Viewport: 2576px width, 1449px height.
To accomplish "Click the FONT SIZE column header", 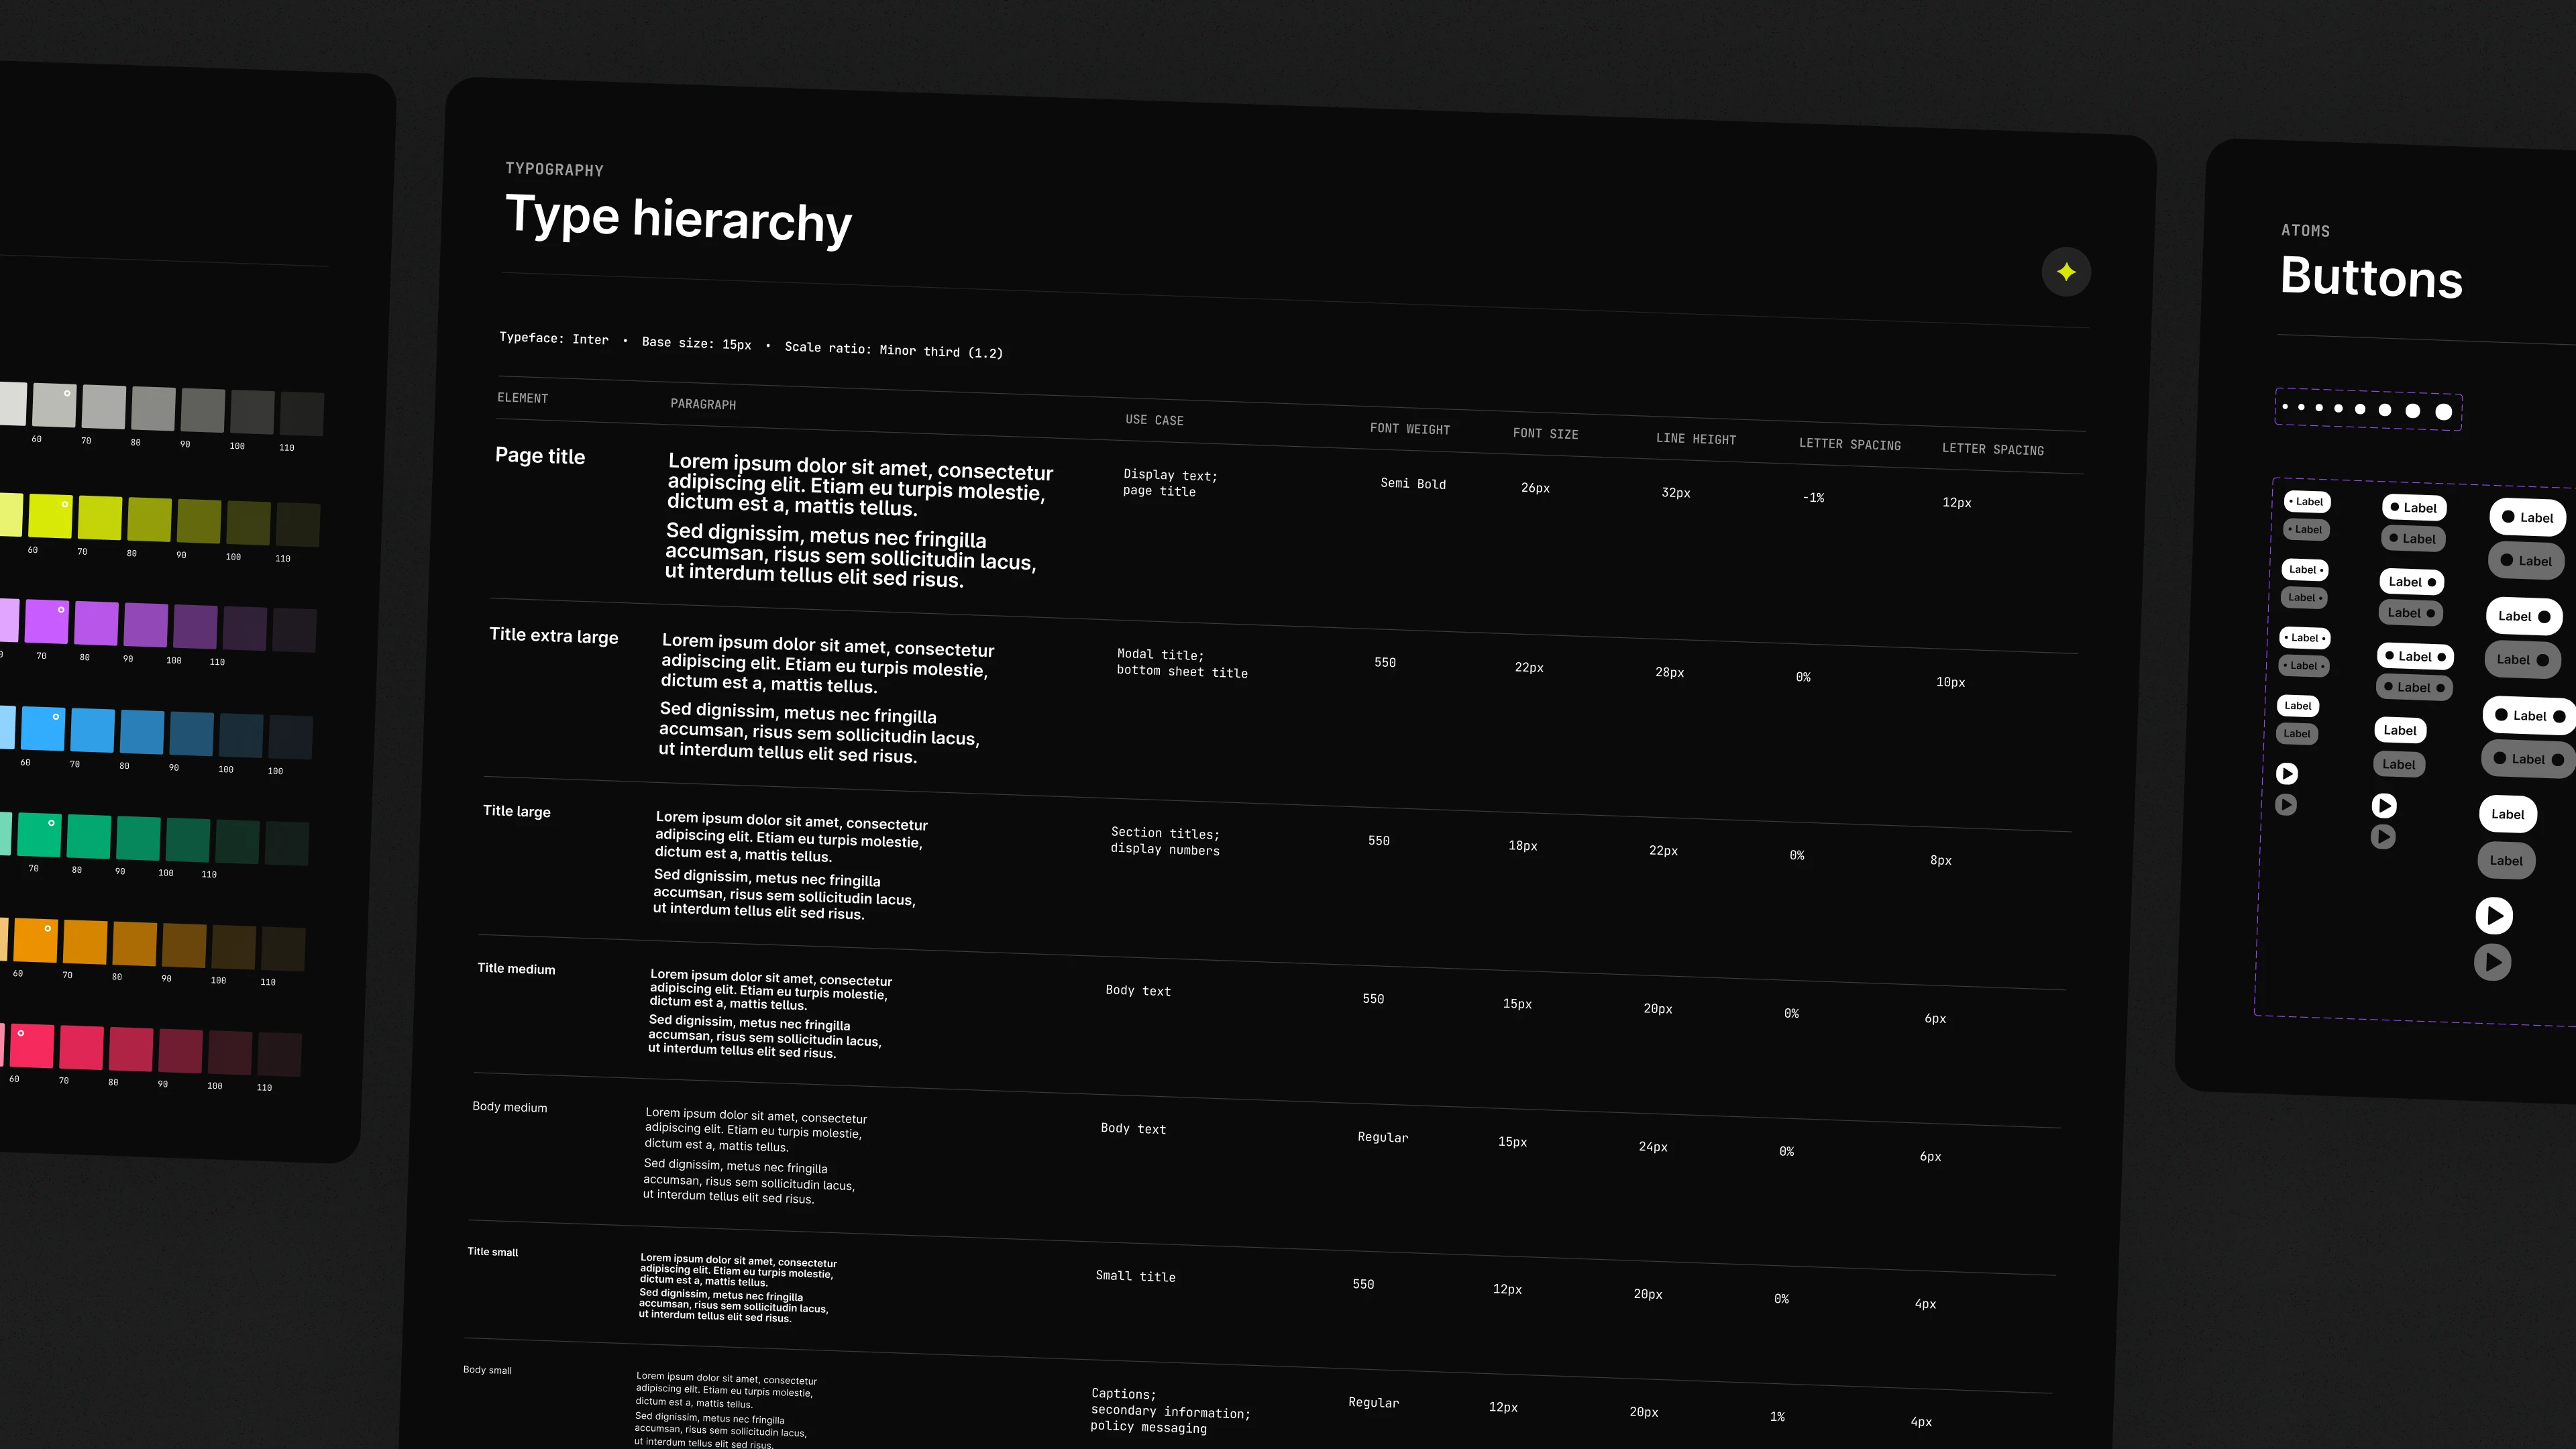I will [1545, 434].
